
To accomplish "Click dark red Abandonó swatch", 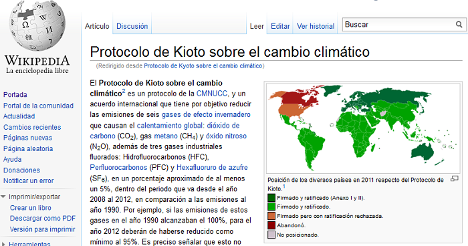I will pyautogui.click(x=271, y=225).
